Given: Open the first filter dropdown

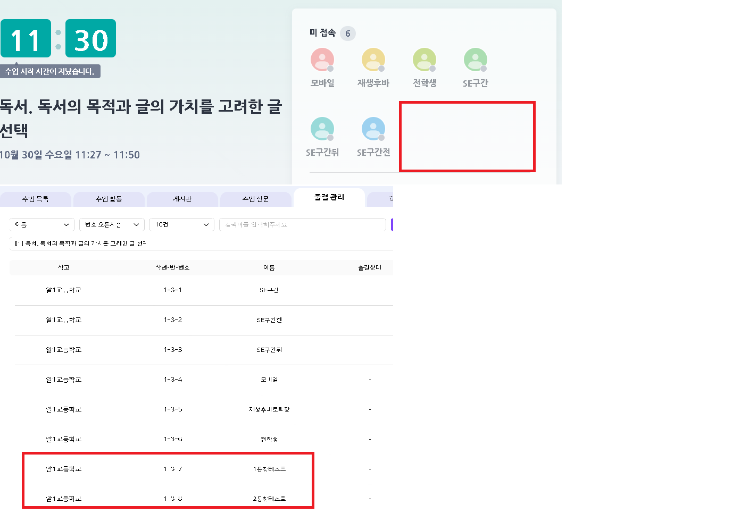Looking at the screenshot, I should point(42,225).
